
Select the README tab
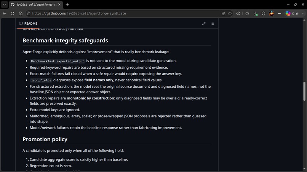28,24
